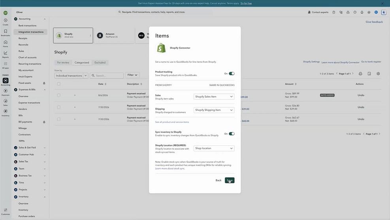The width and height of the screenshot is (390, 220).
Task: Open the Sales item dropdown
Action: [214, 97]
